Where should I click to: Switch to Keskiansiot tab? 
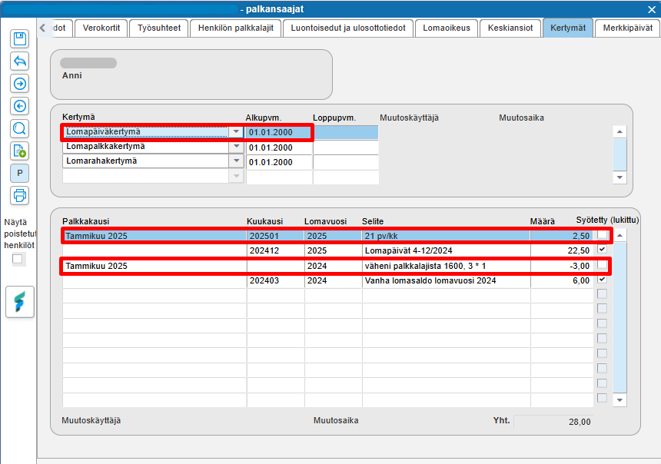click(x=510, y=28)
